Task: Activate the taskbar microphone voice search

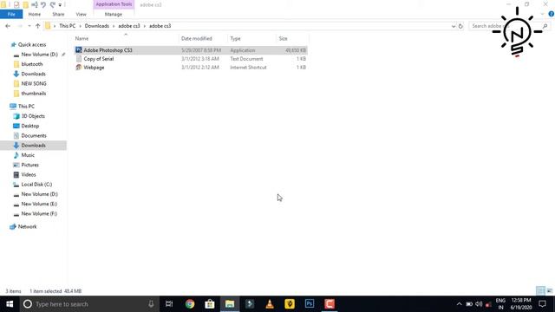Action: point(151,304)
